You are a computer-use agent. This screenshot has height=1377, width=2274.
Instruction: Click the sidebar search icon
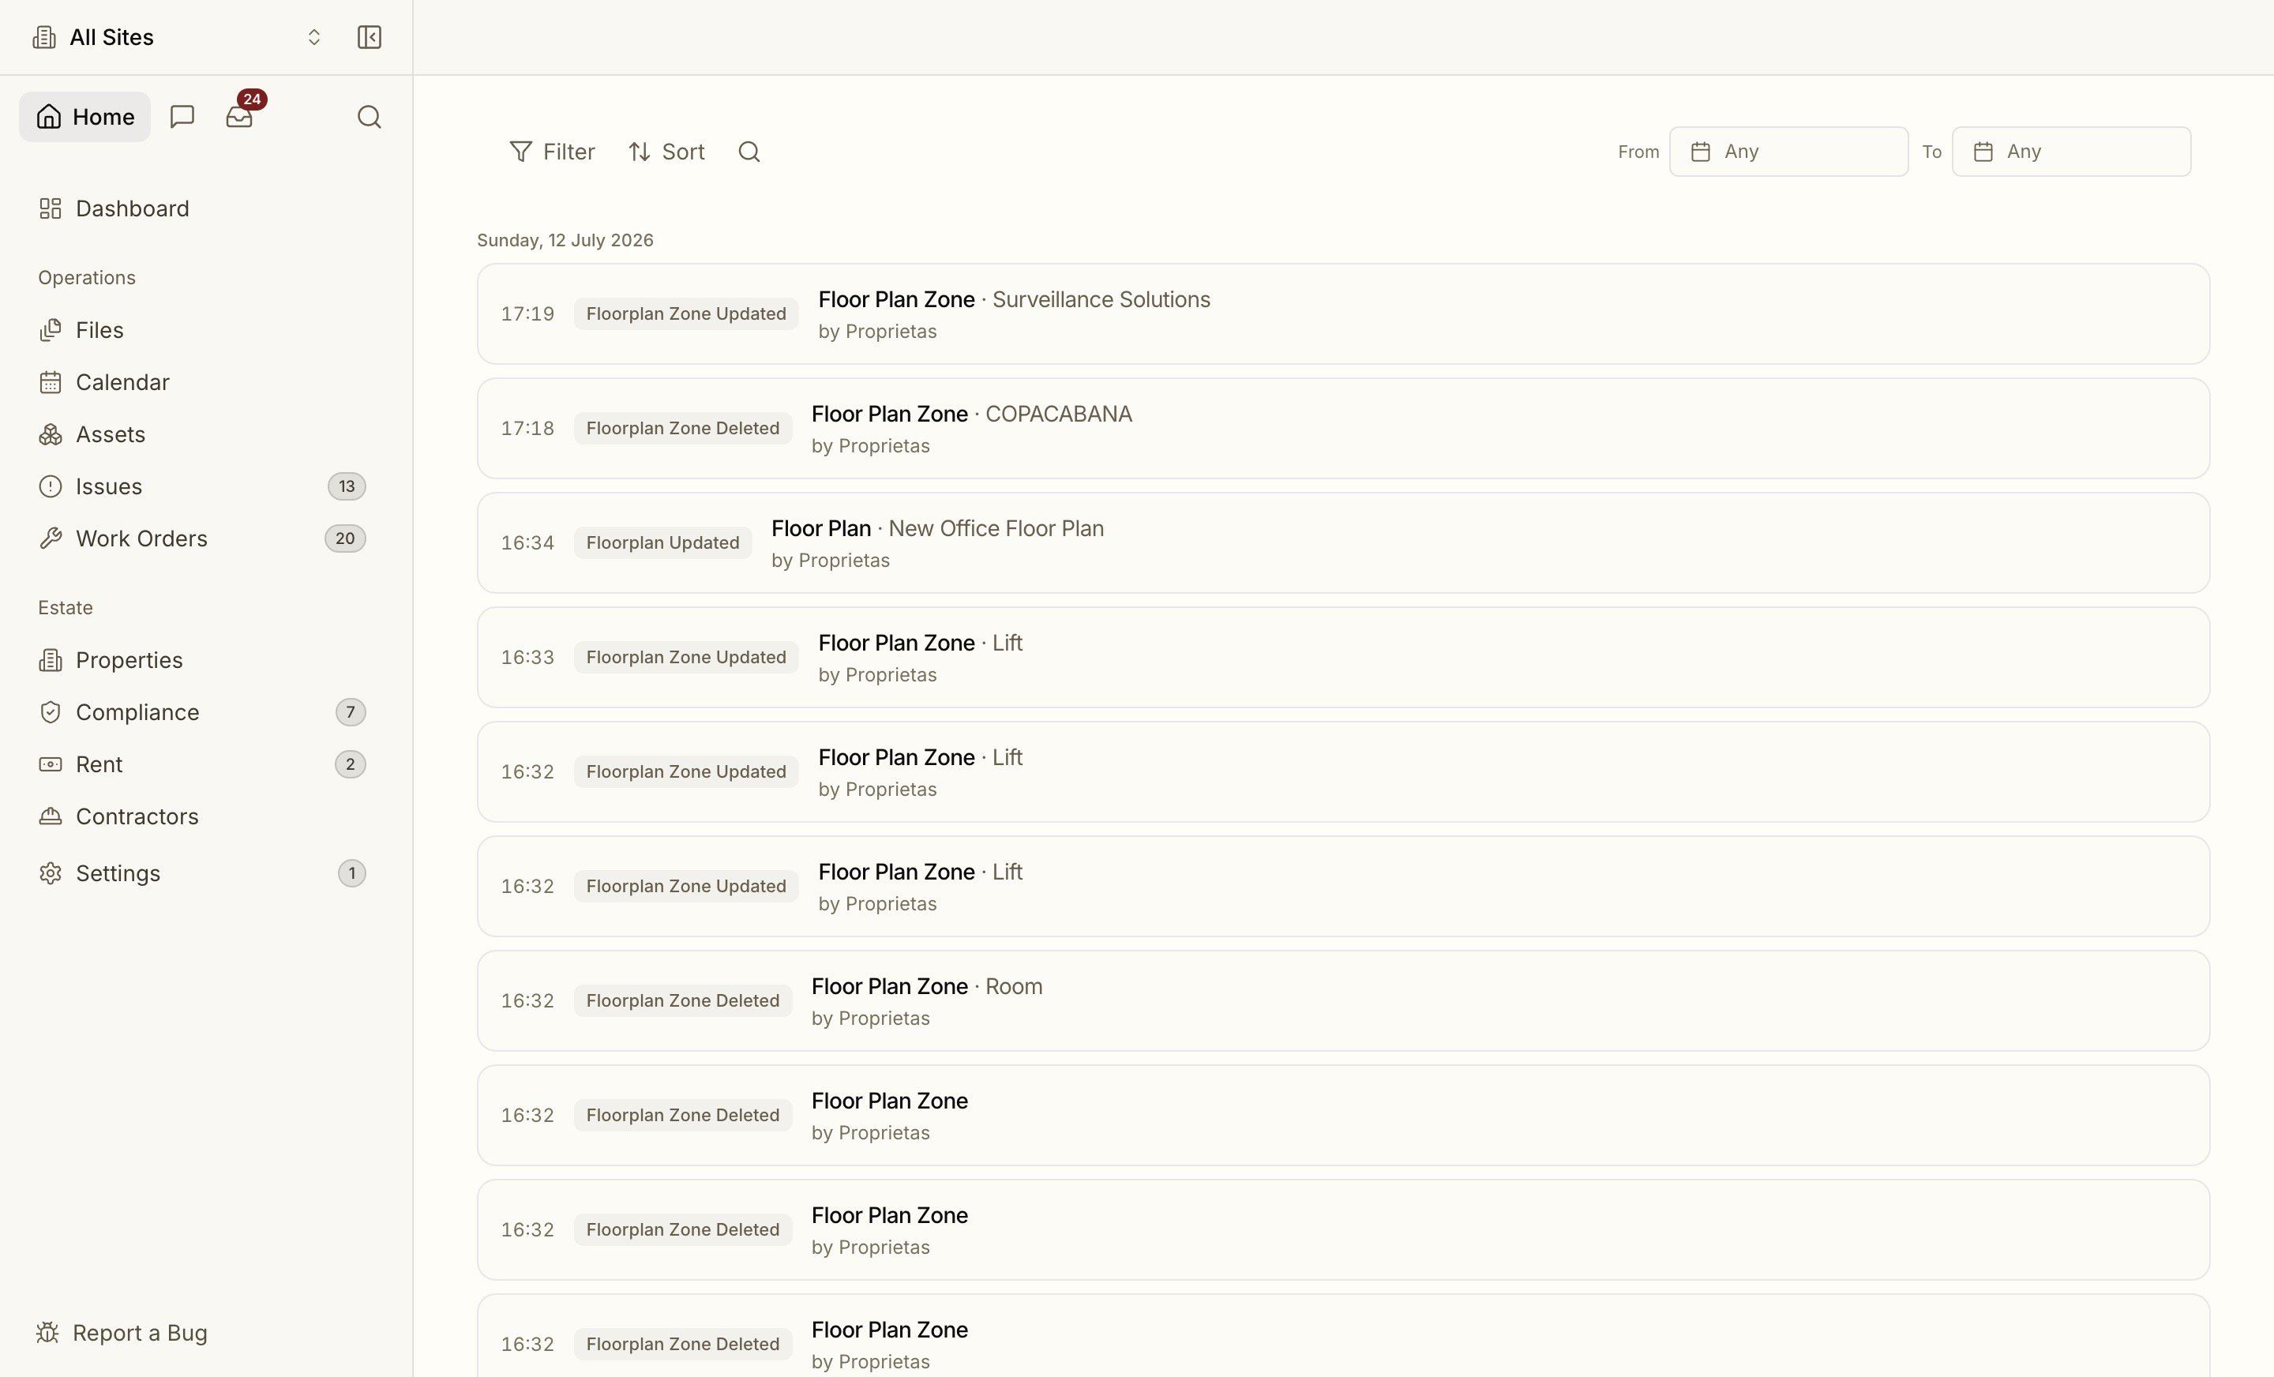370,116
